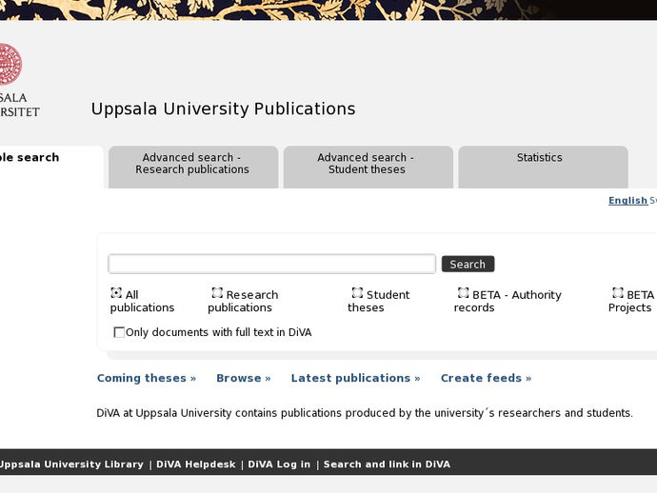Viewport: 657px width, 493px height.
Task: Open the DiVA Helpdesk footer link
Action: [x=196, y=464]
